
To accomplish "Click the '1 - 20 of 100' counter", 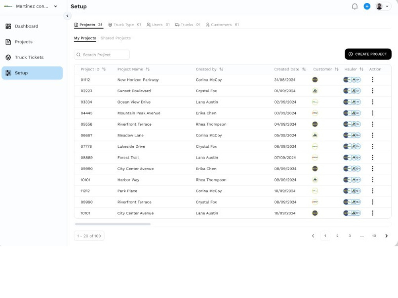I will pyautogui.click(x=89, y=236).
